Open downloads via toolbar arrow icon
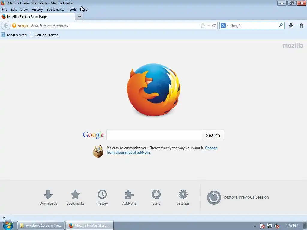Image resolution: width=307 pixels, height=230 pixels. [291, 26]
